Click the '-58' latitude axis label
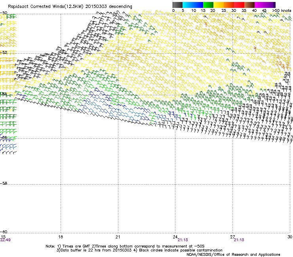The image size is (293, 257). (x=4, y=183)
